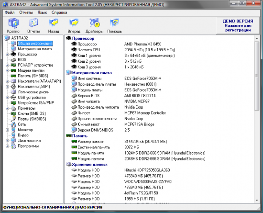This screenshot has width=263, height=213.
Task: Open the Файл menu
Action: coord(10,12)
